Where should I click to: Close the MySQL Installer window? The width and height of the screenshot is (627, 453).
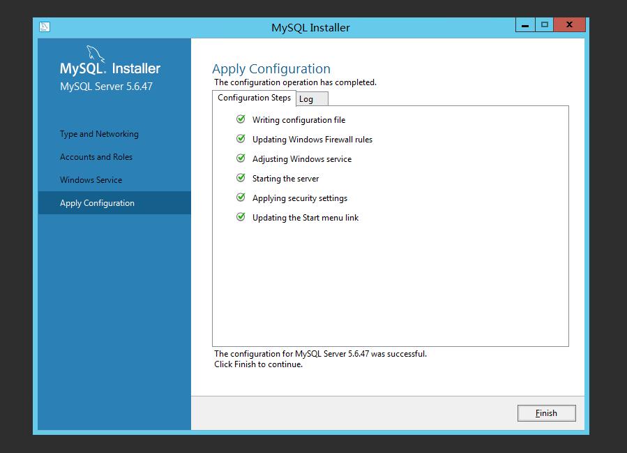coord(569,25)
